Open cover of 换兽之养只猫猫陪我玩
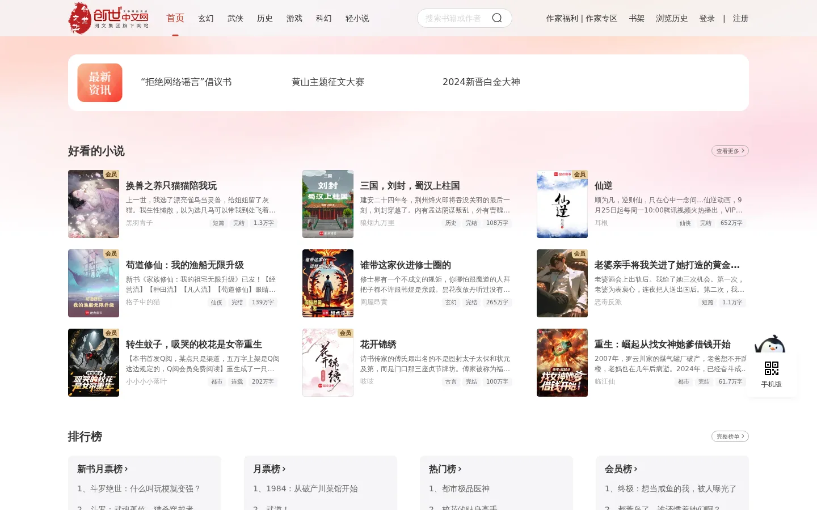This screenshot has width=817, height=510. [94, 204]
